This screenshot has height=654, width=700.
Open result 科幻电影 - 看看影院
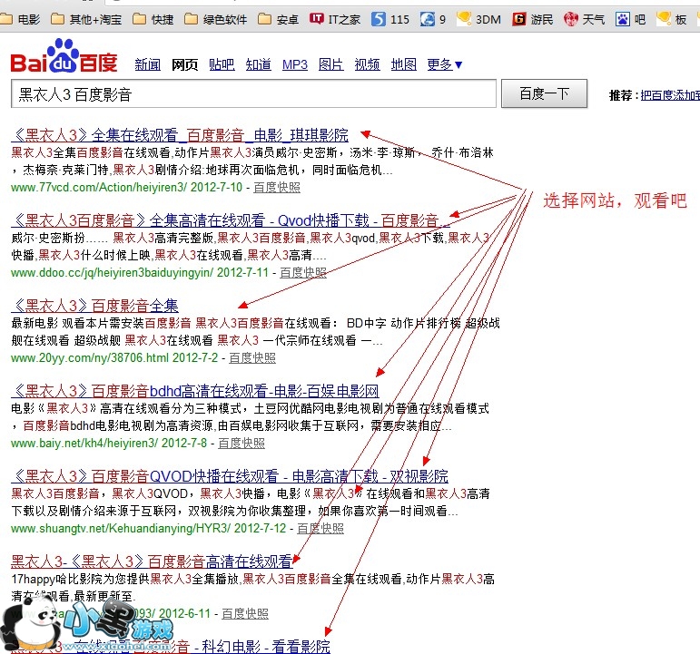[171, 647]
